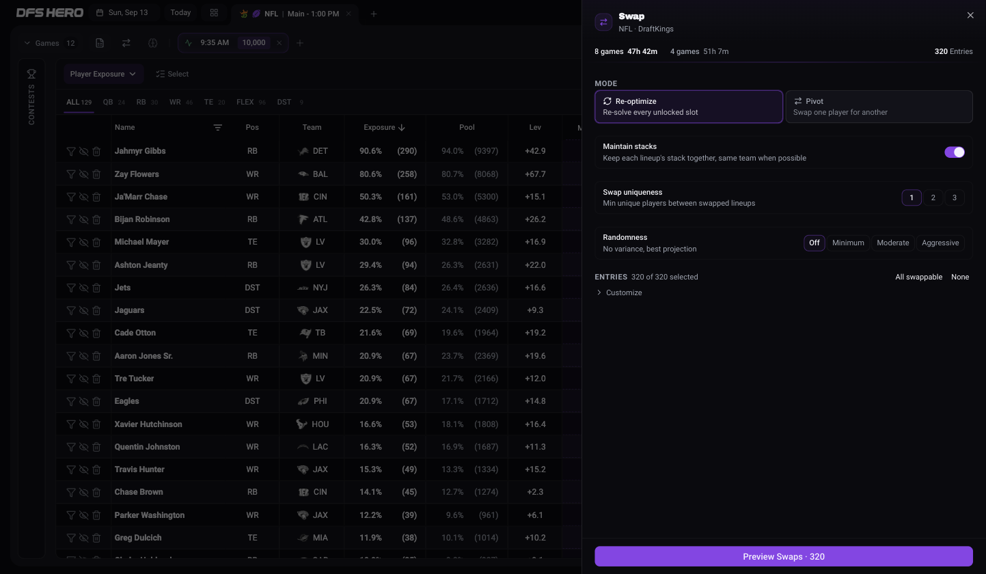Click trash icon on Michael Mayer row
Screen dimensions: 986x574
(96, 242)
